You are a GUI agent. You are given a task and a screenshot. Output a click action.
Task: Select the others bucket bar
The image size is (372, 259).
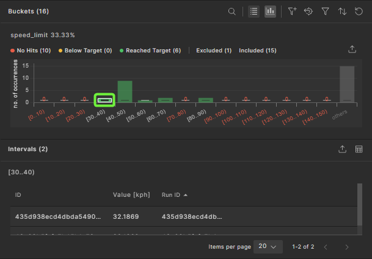347,84
